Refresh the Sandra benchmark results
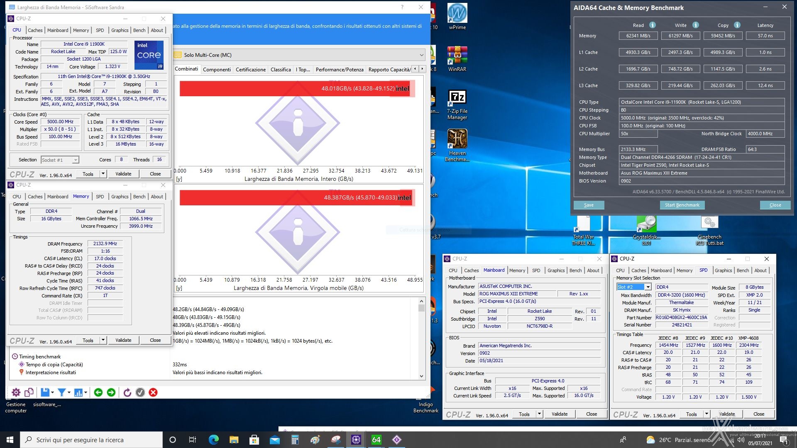This screenshot has height=448, width=797. point(127,392)
